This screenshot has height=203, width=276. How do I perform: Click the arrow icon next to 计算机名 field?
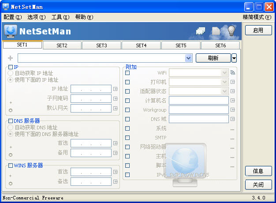(x=233, y=101)
